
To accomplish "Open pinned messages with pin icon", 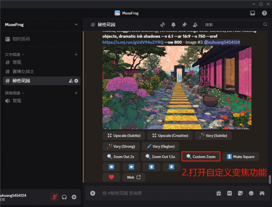I will 184,24.
